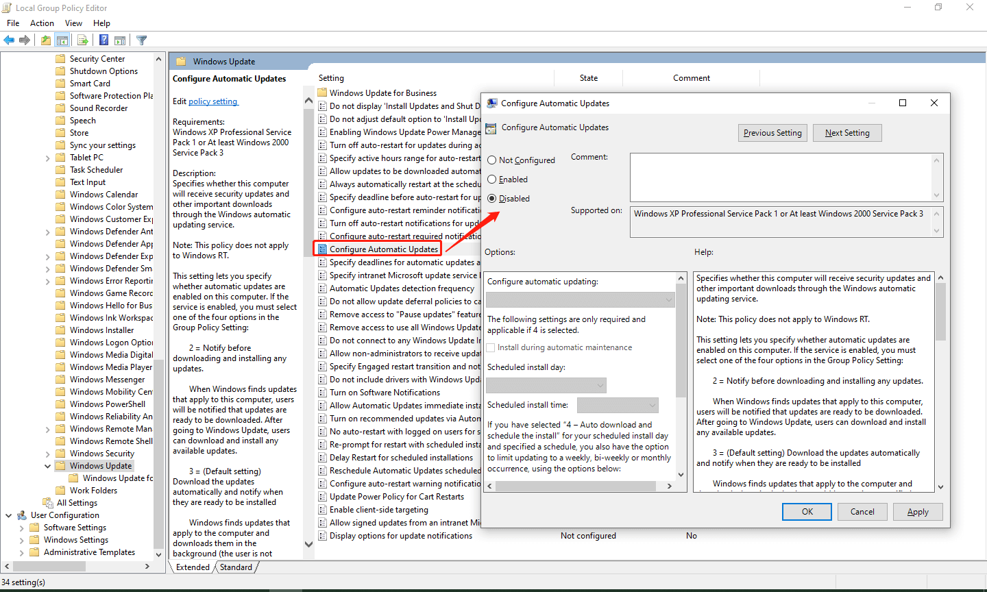Viewport: 987px width, 592px height.
Task: Select Windows Media Player in tree
Action: [x=111, y=367]
